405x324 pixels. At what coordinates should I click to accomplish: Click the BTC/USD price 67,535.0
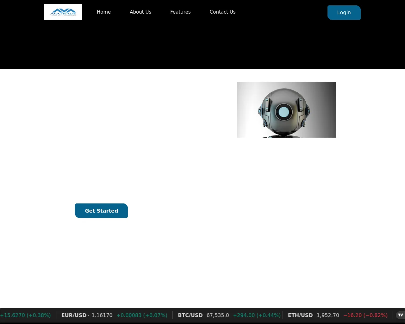[218, 315]
